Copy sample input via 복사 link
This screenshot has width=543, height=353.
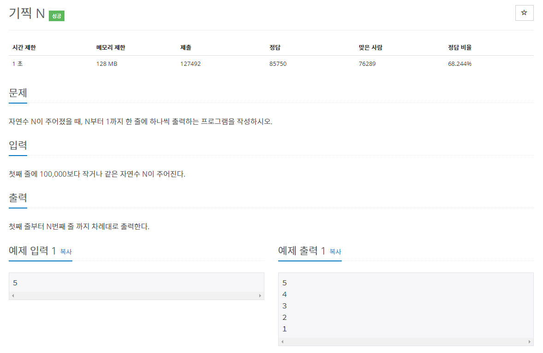click(66, 252)
